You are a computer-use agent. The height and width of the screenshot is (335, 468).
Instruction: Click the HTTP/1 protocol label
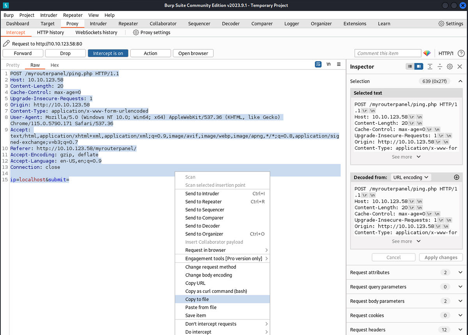[x=446, y=53]
